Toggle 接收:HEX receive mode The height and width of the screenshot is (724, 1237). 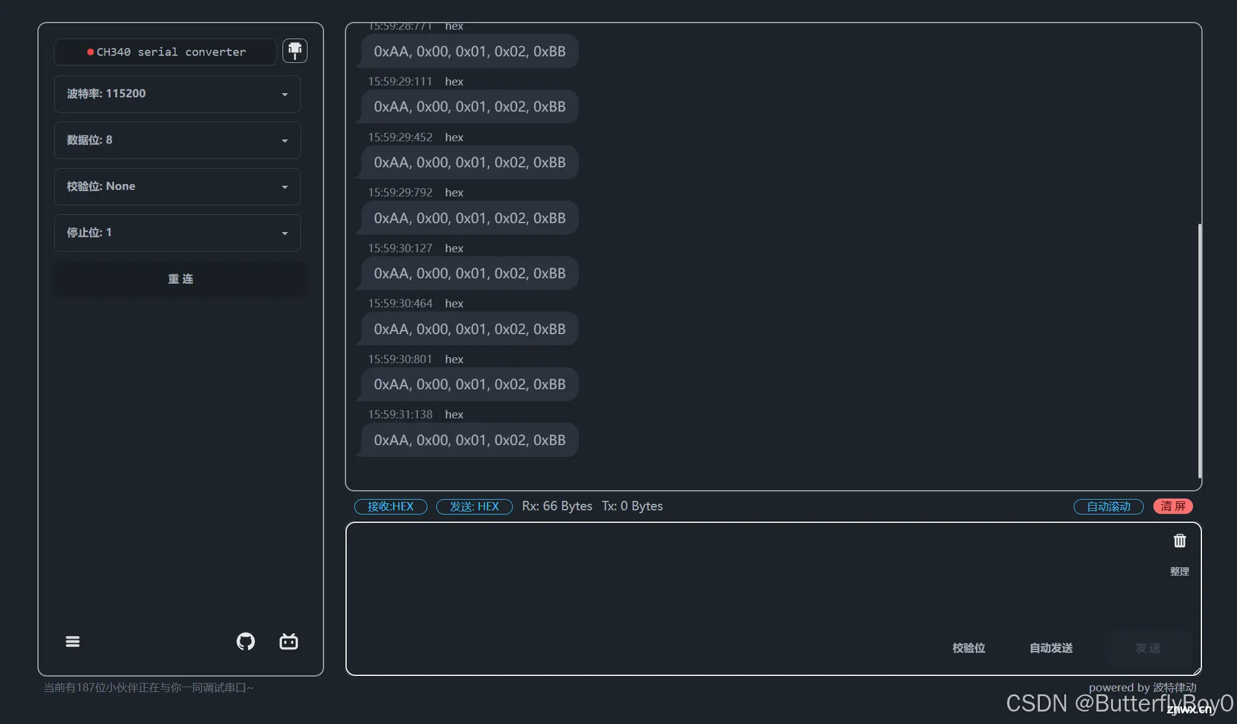[x=391, y=506]
